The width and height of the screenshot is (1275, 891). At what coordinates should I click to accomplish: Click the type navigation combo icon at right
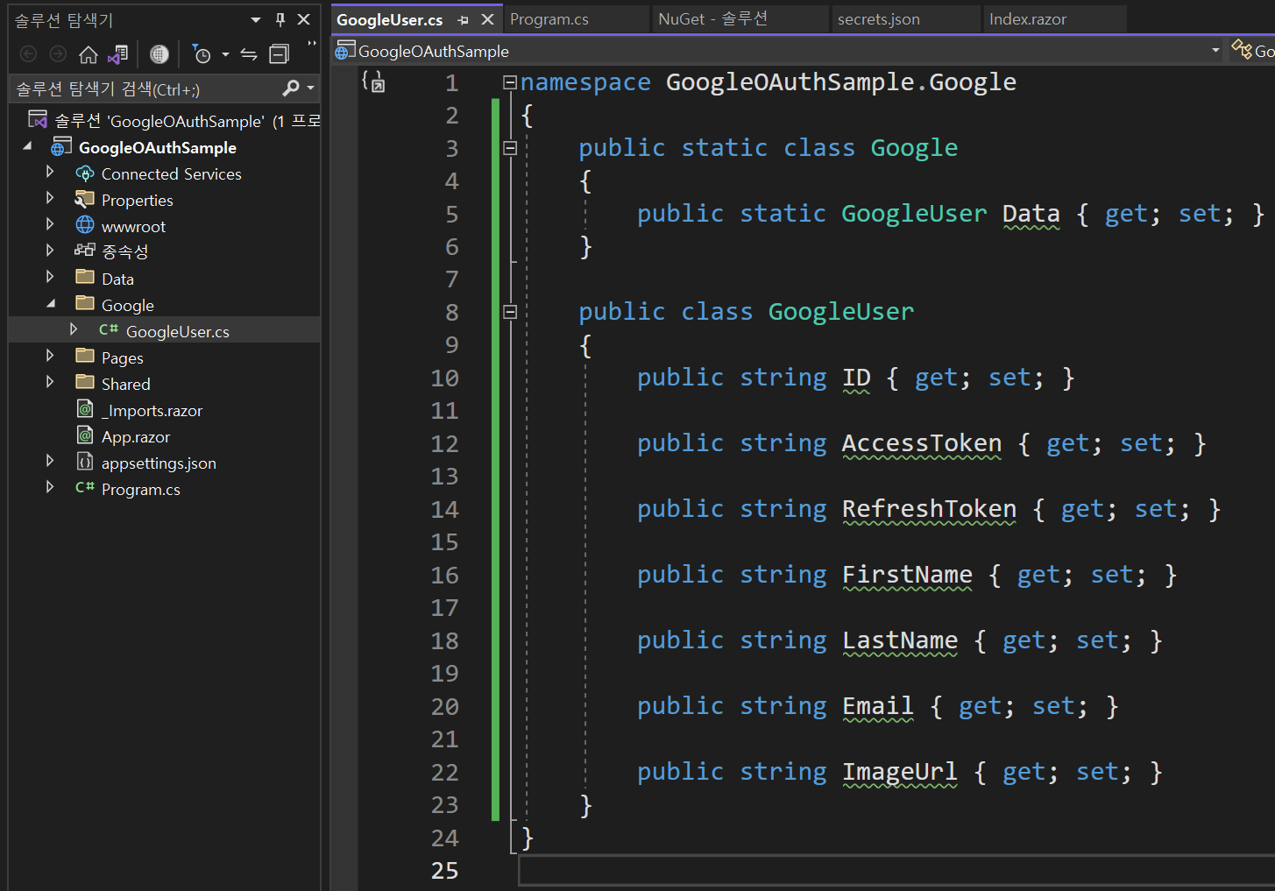pyautogui.click(x=1241, y=50)
